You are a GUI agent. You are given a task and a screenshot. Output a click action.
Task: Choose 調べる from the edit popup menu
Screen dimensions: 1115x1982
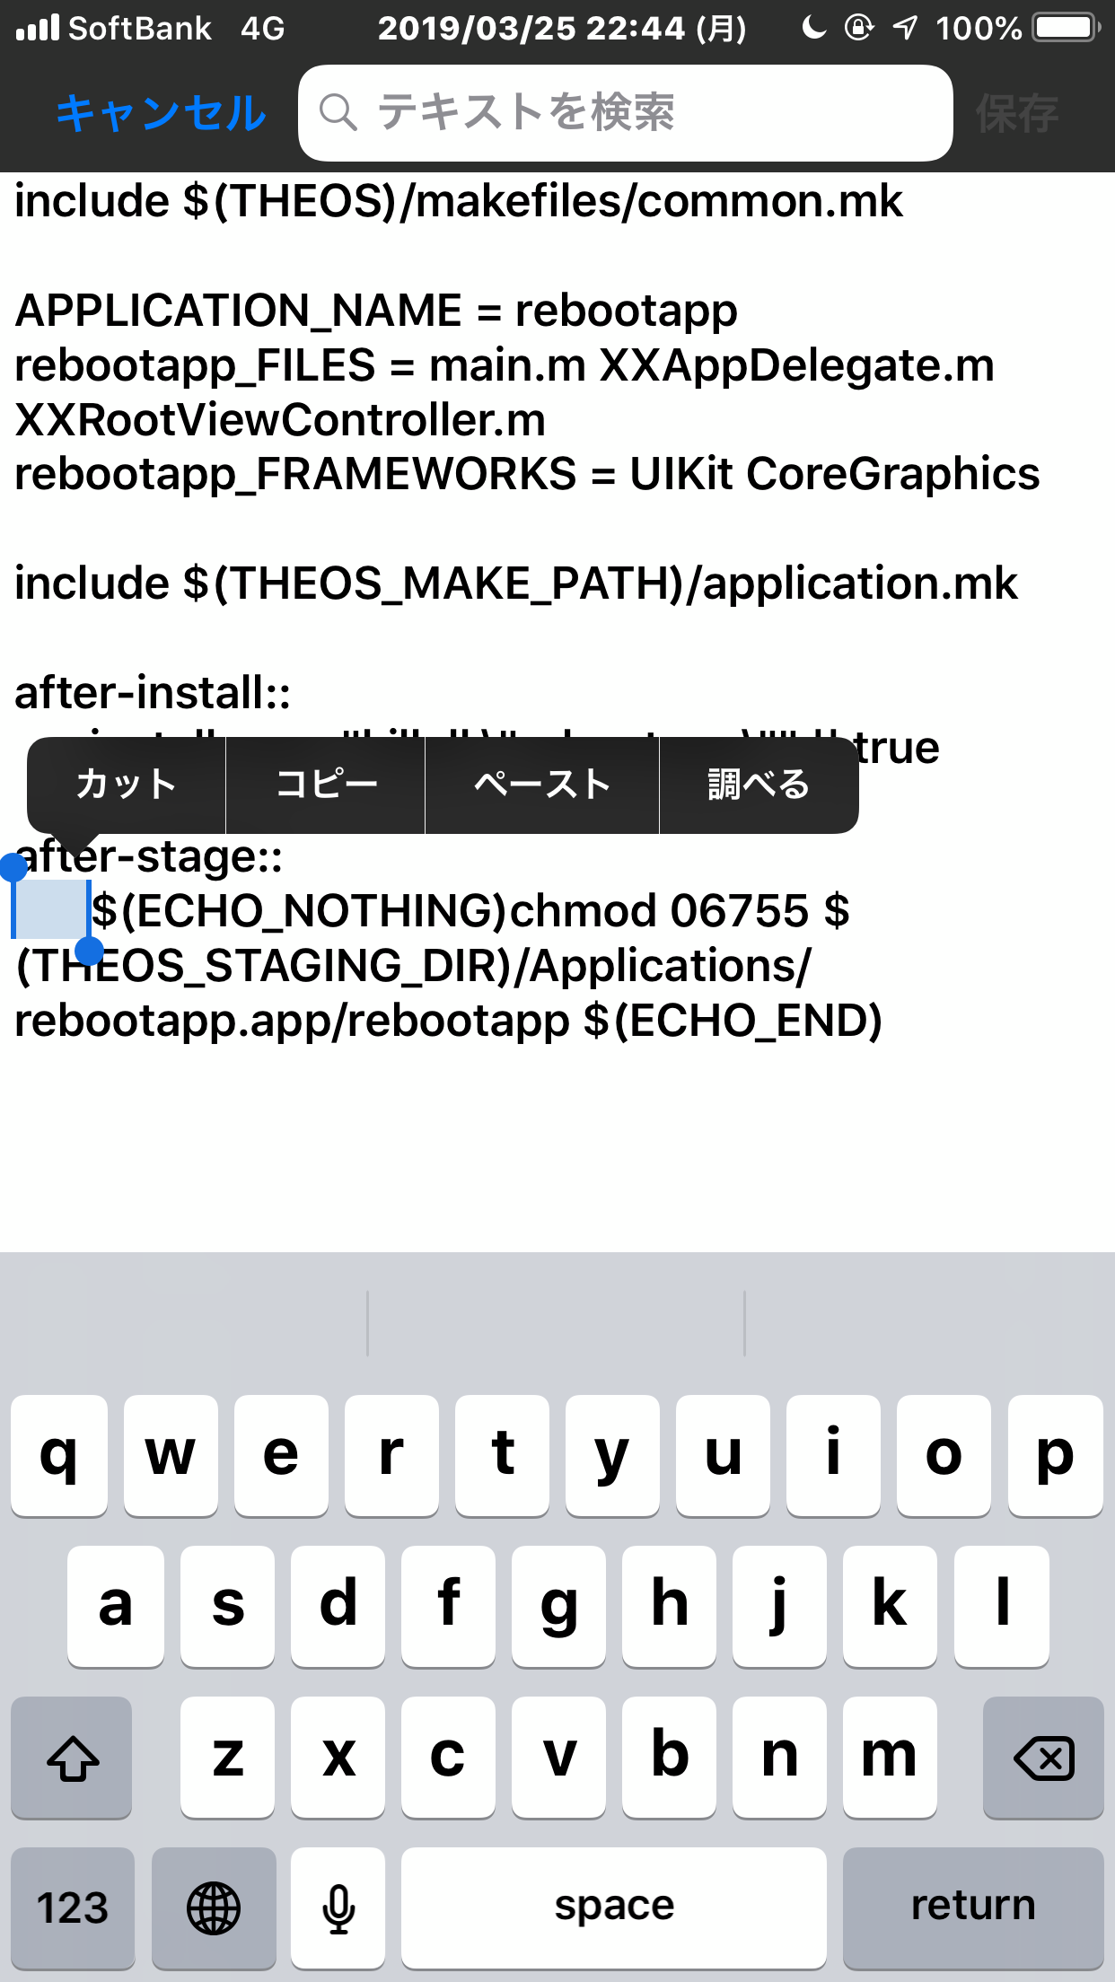(759, 785)
